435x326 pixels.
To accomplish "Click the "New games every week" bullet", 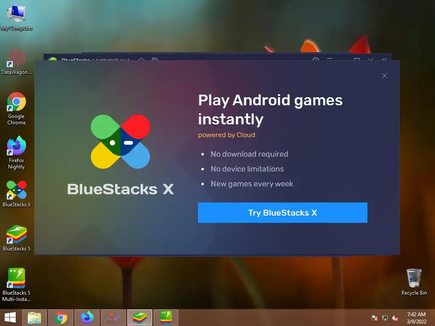I will pos(252,184).
